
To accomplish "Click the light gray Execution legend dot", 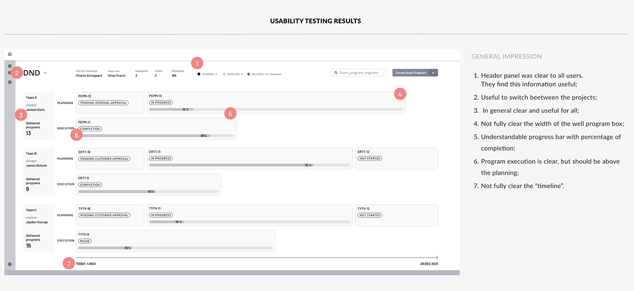I will point(224,74).
